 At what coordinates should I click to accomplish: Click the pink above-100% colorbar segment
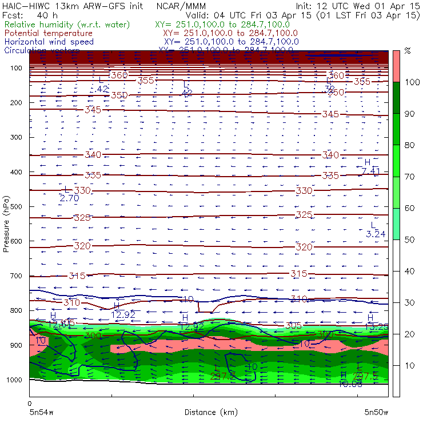click(x=396, y=66)
